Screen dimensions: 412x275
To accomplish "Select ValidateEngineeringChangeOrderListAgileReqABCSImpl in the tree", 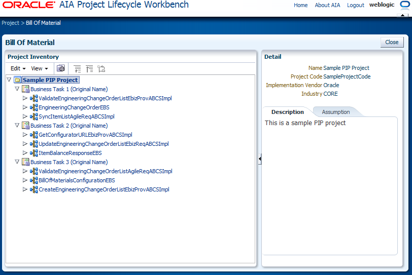I will (106, 171).
